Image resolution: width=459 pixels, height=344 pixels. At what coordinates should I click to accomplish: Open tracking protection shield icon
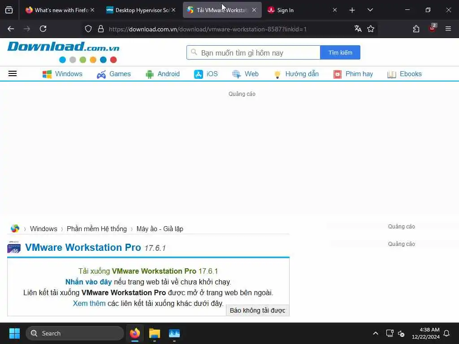click(x=88, y=29)
